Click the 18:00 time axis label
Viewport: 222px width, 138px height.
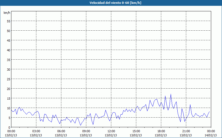161,131
